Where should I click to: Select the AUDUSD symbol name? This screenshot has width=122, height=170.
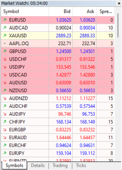(18, 83)
